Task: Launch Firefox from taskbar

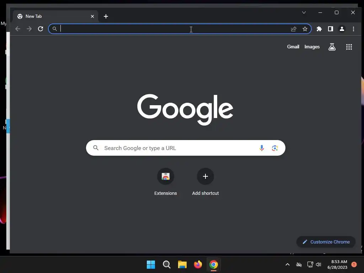Action: coord(198,264)
